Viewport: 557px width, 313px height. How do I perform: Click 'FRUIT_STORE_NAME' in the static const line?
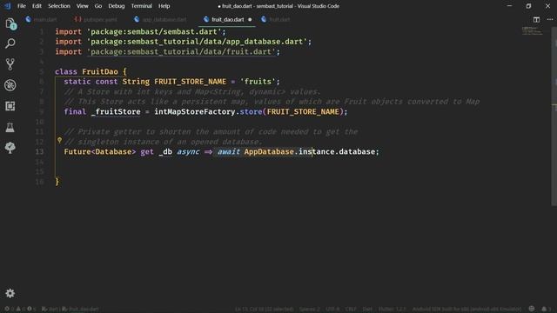click(190, 82)
